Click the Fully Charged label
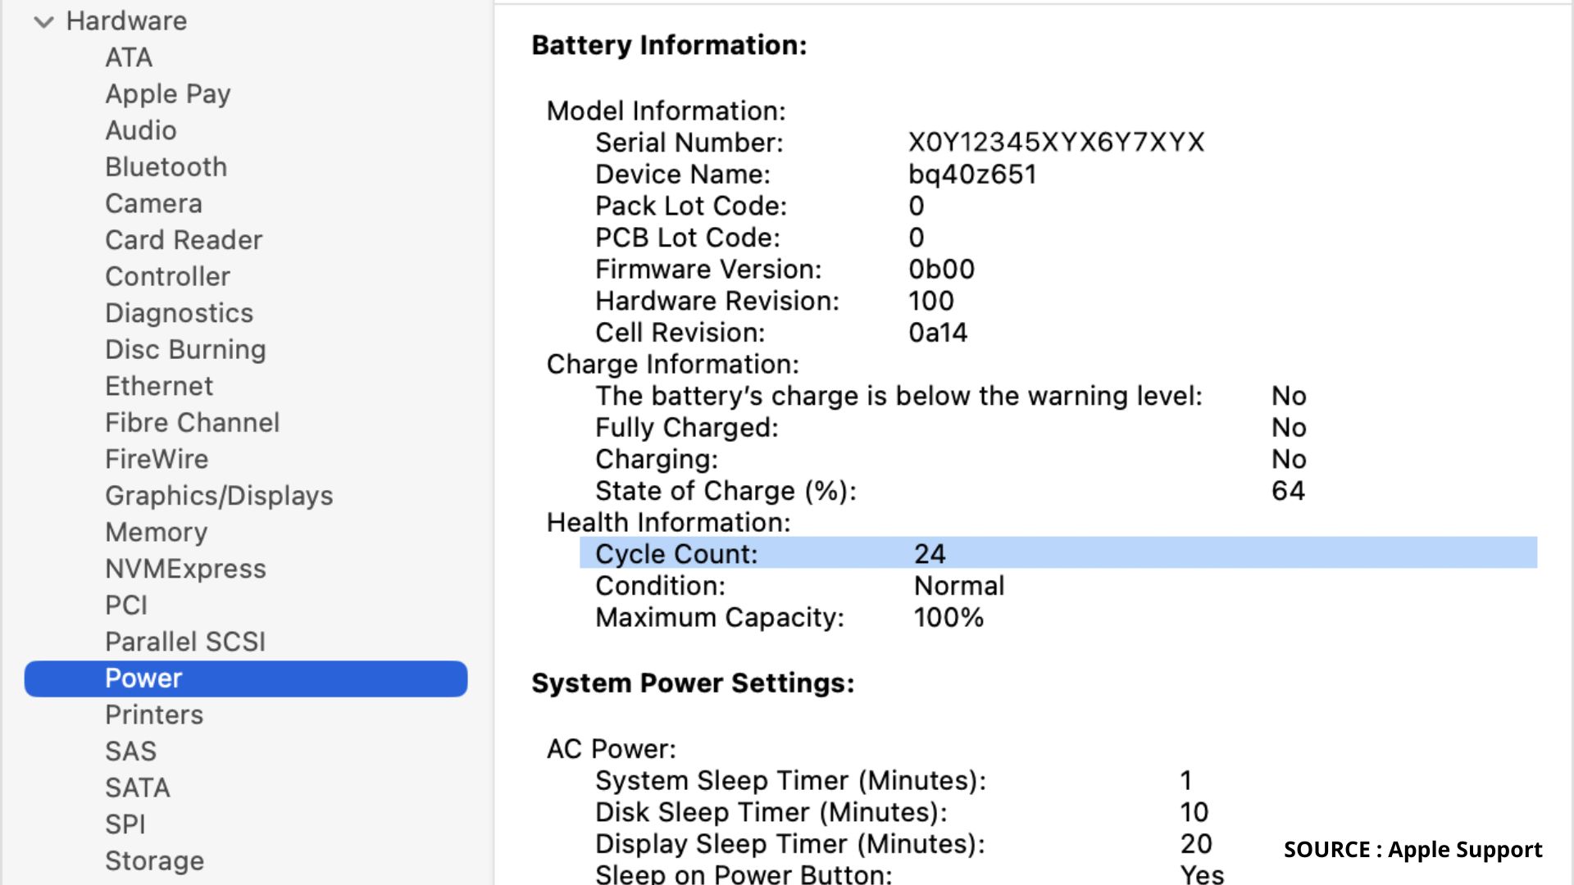This screenshot has width=1574, height=885. pos(687,428)
